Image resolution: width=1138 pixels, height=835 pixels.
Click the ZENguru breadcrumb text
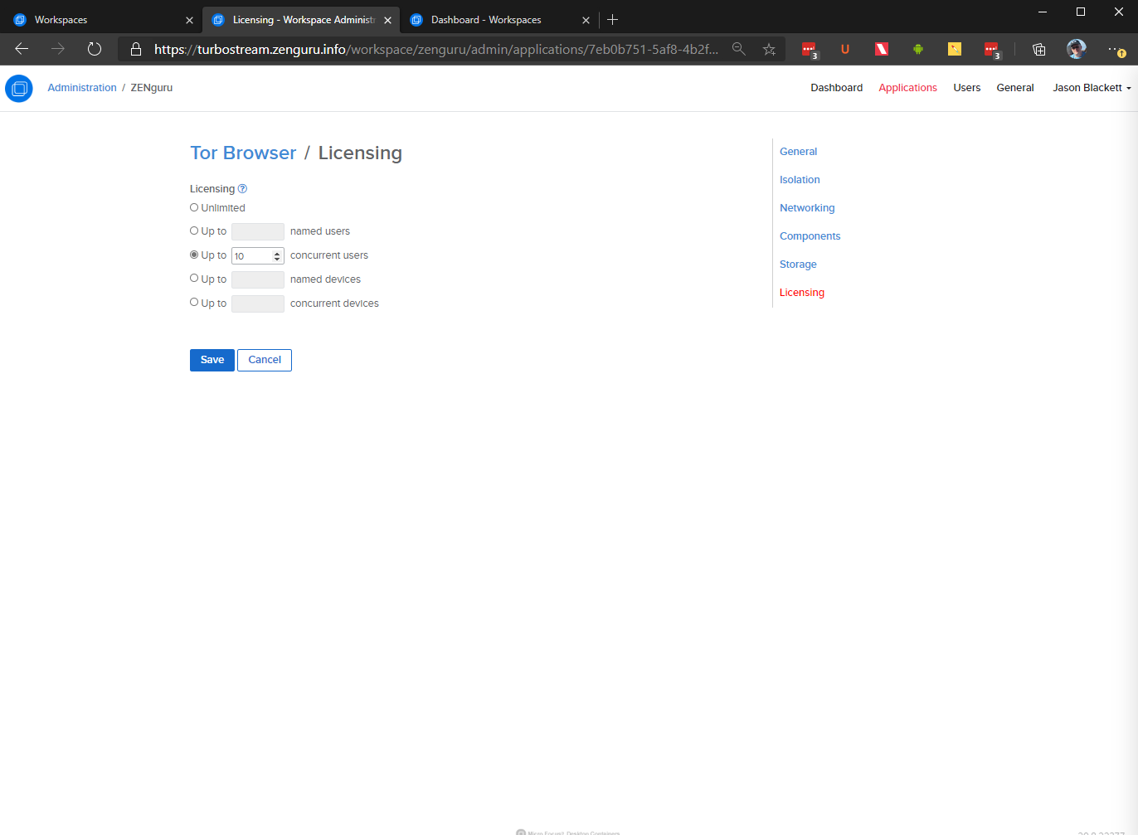pyautogui.click(x=152, y=88)
